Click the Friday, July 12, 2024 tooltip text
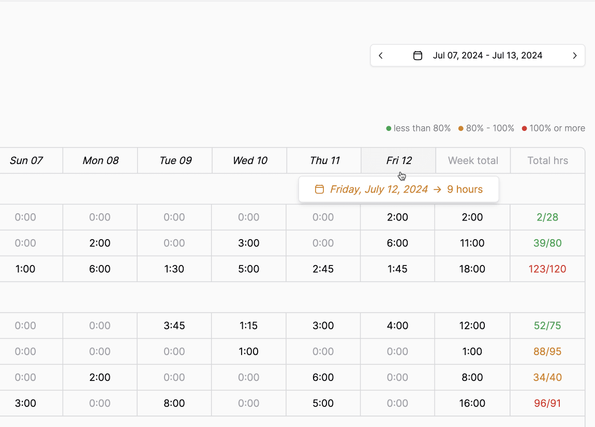The height and width of the screenshot is (427, 595). click(x=379, y=189)
